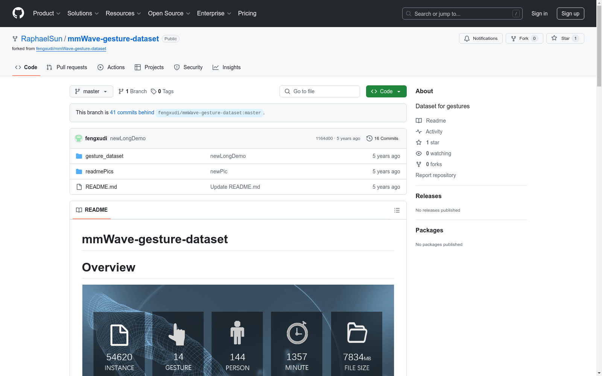Viewport: 602px width, 376px height.
Task: Click the forked repository icon beside RaphaelSun
Action: pyautogui.click(x=15, y=39)
